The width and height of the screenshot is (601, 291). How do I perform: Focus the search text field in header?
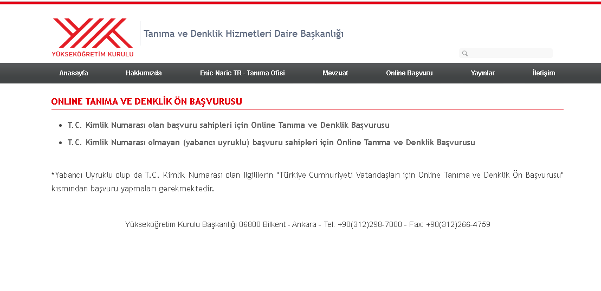[x=509, y=53]
